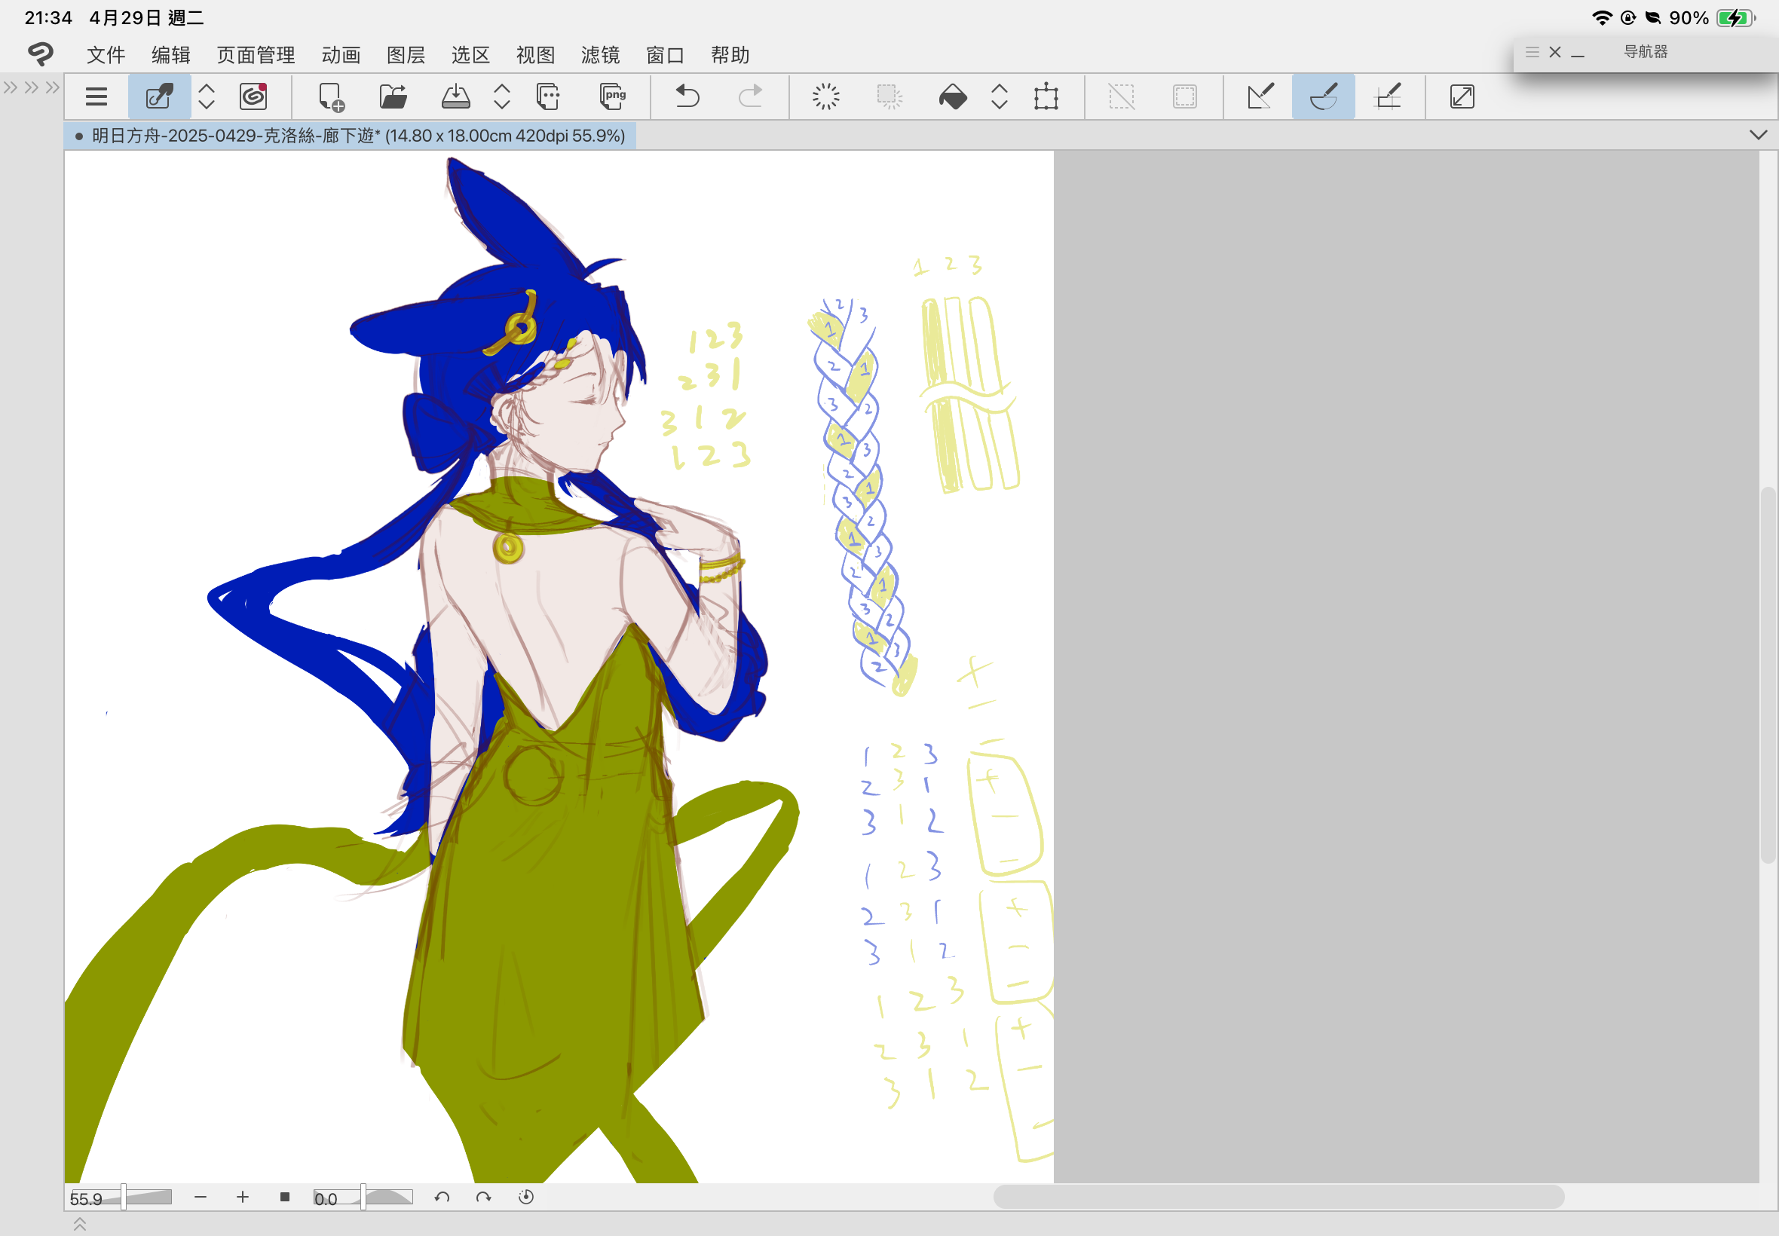The width and height of the screenshot is (1779, 1236).
Task: Open the canvas tab list chevron
Action: click(x=1758, y=135)
